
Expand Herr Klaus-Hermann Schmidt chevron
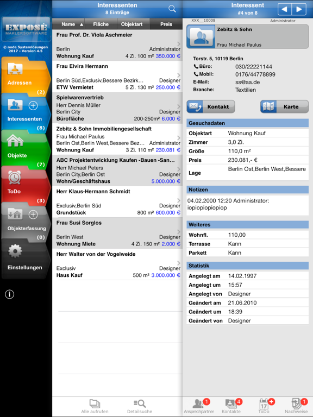[179, 200]
